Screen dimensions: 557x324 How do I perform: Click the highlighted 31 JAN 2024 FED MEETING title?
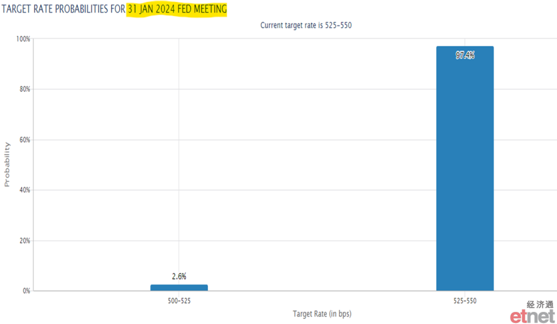[x=177, y=9]
